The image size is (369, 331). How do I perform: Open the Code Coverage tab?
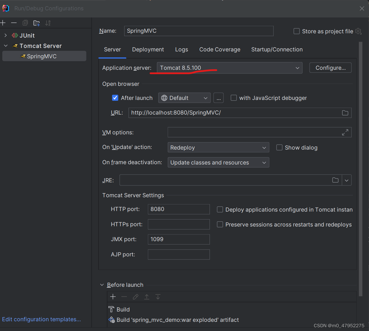[220, 49]
